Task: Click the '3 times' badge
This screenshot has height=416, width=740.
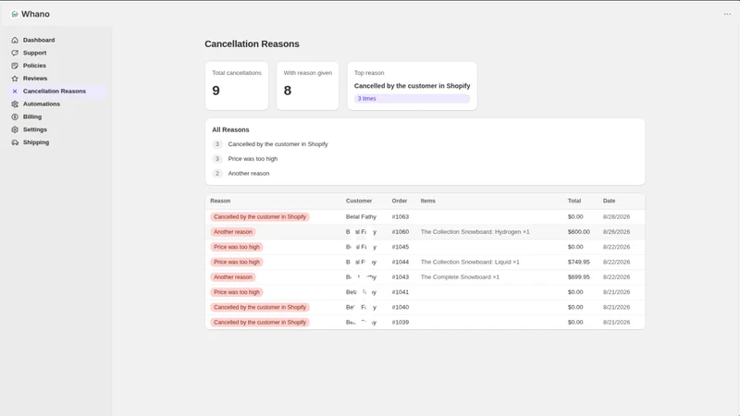Action: point(412,99)
